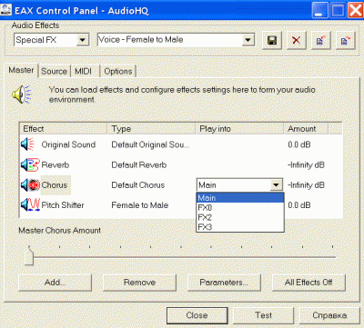The height and width of the screenshot is (328, 364).
Task: Click the Reverb effect icon
Action: pyautogui.click(x=30, y=164)
